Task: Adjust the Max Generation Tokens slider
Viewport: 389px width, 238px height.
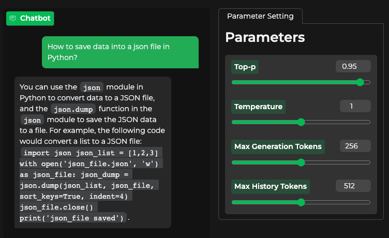Action: [301, 162]
